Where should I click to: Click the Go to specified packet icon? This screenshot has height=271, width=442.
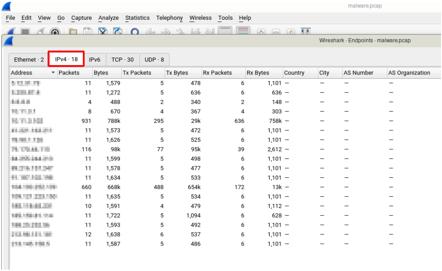tap(180, 32)
